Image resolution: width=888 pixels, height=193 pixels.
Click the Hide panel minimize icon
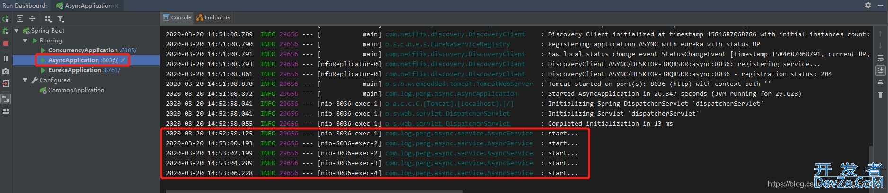click(880, 5)
